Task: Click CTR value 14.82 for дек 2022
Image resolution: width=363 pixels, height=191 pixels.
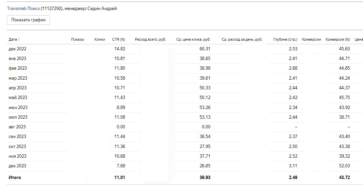Action: [x=120, y=49]
